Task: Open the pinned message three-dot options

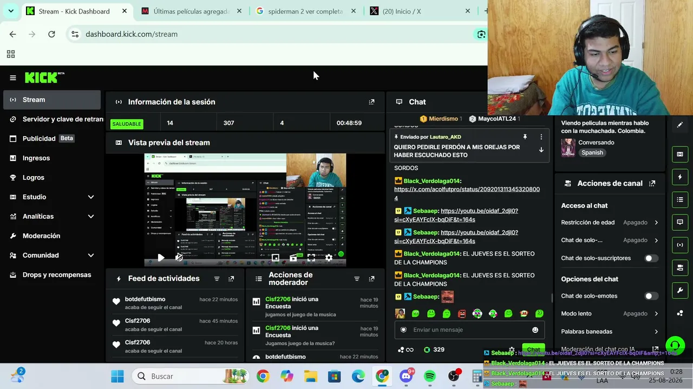Action: point(541,137)
